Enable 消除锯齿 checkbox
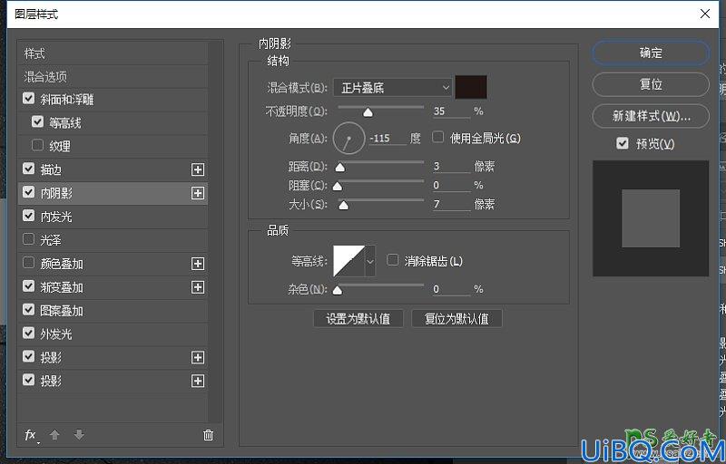This screenshot has height=464, width=726. [x=393, y=260]
